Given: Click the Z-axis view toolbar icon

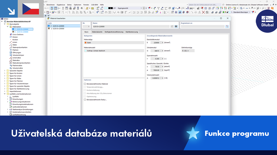Looking at the screenshot, I should [225, 8].
